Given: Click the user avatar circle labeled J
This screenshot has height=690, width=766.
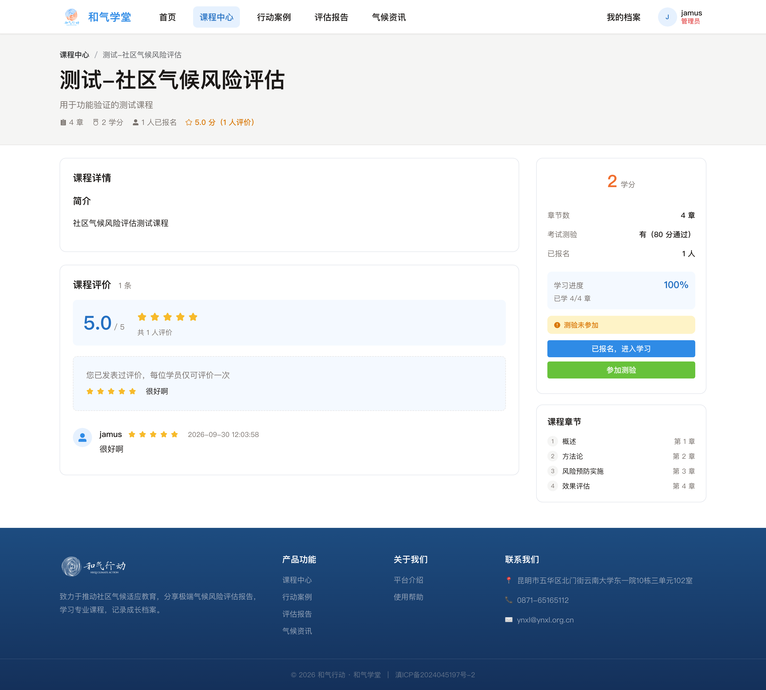Looking at the screenshot, I should tap(667, 17).
